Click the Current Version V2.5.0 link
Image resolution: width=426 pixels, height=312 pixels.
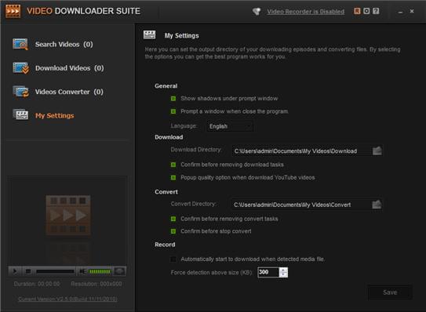coord(67,299)
